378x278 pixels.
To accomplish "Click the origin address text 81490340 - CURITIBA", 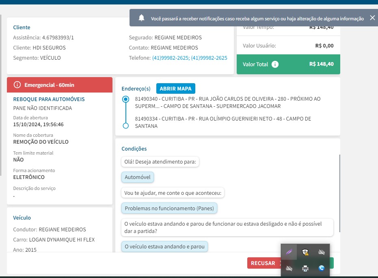I will (x=227, y=102).
